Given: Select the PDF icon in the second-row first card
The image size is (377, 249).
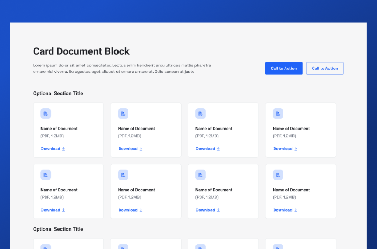Looking at the screenshot, I should click(46, 175).
